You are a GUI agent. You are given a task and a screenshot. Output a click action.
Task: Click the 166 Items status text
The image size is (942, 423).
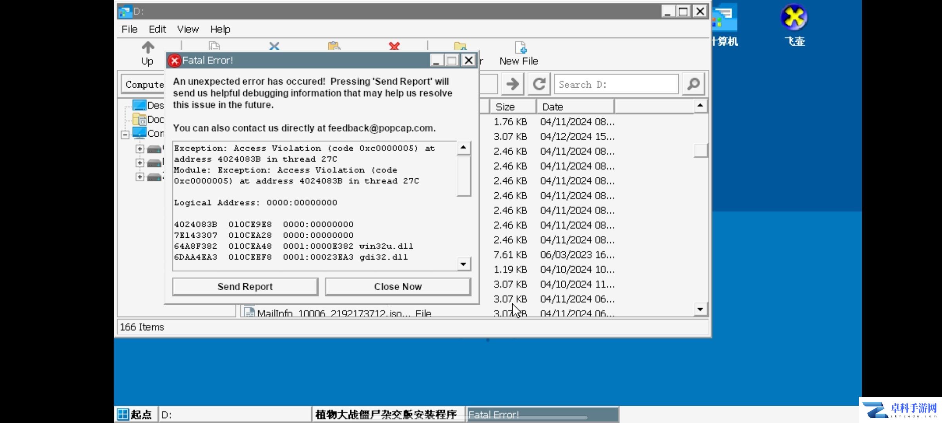[x=142, y=327]
